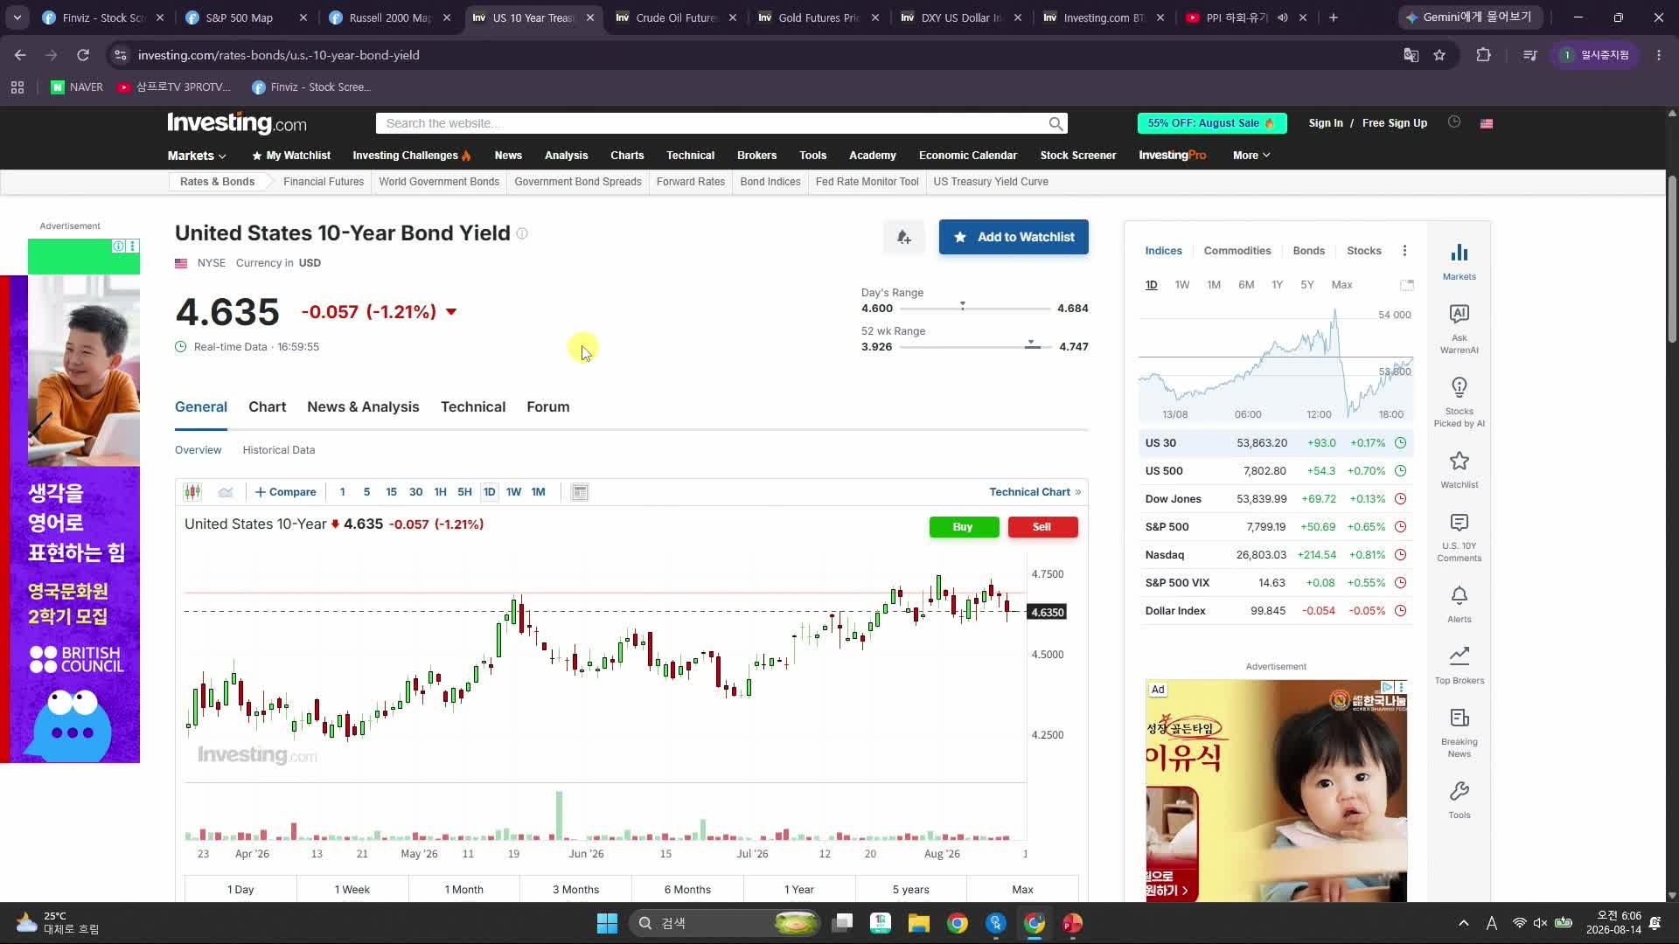This screenshot has height=944, width=1679.
Task: Open Markets sidebar panel icon
Action: point(1459,261)
